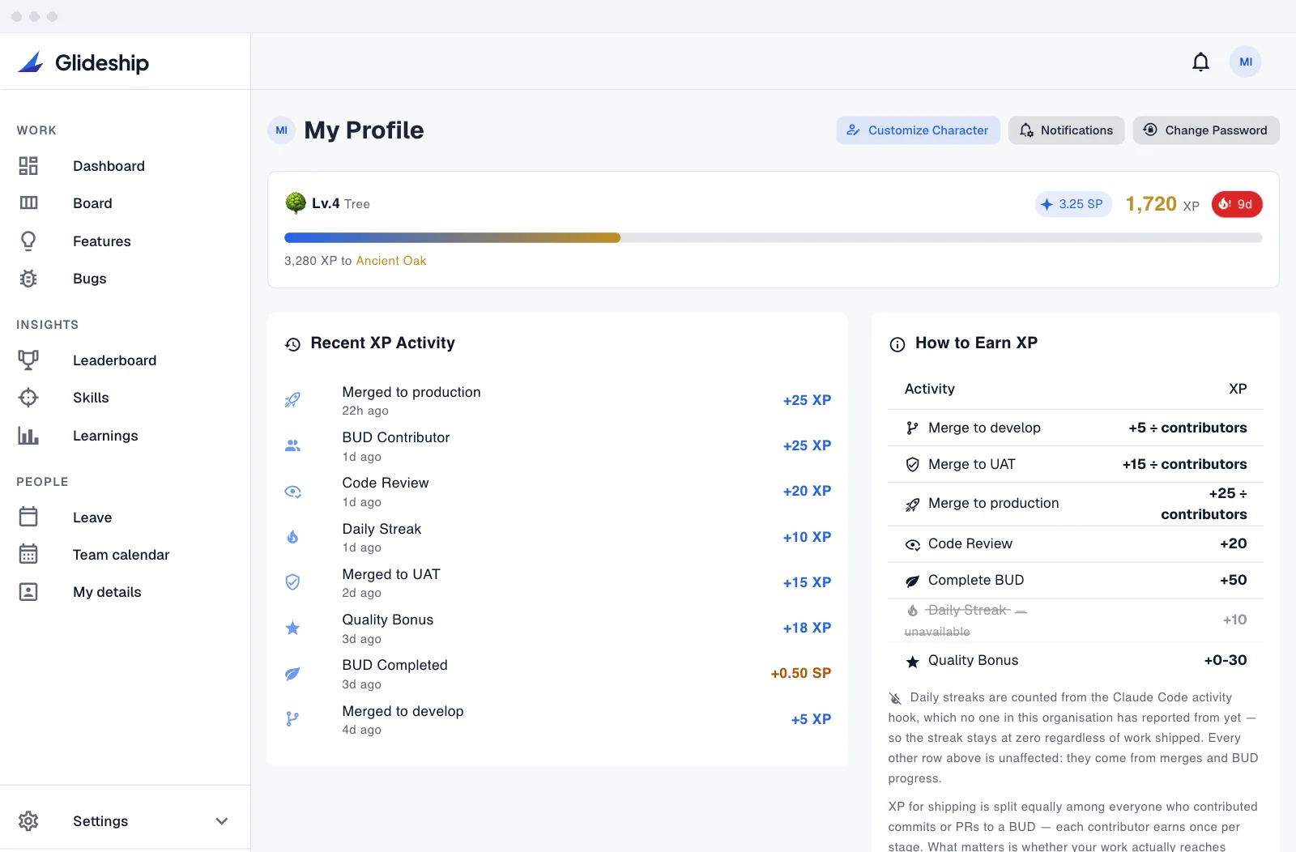Click the Settings gear icon
The height and width of the screenshot is (852, 1296).
tap(28, 821)
